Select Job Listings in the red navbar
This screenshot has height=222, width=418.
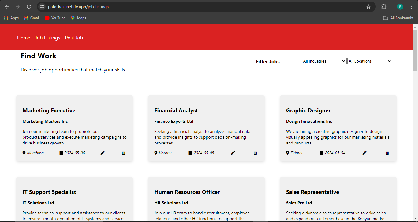(x=47, y=38)
